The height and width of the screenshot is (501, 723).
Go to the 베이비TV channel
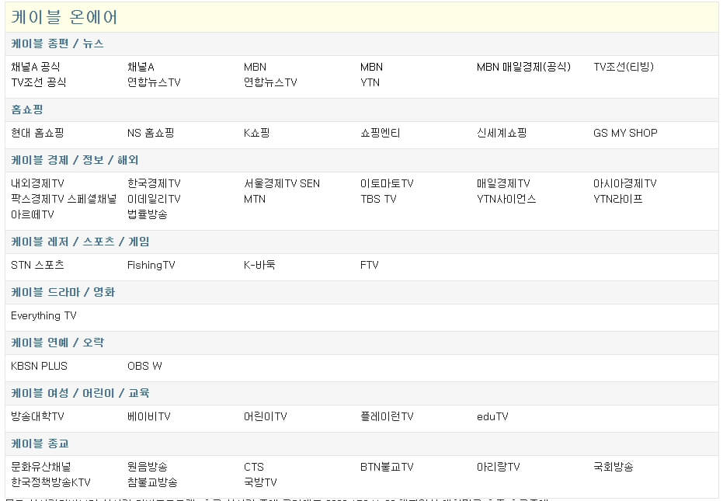click(x=149, y=416)
